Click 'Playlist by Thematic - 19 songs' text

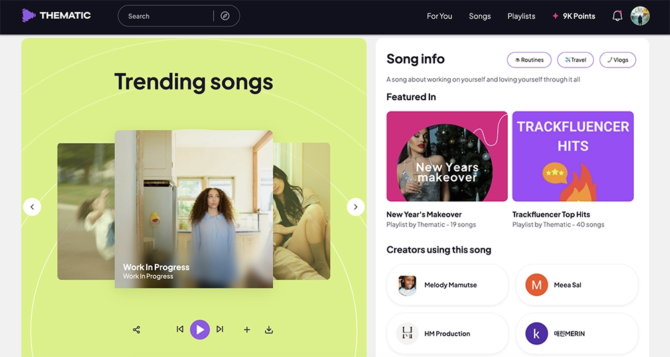431,225
